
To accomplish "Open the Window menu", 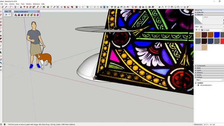I will [29, 4].
